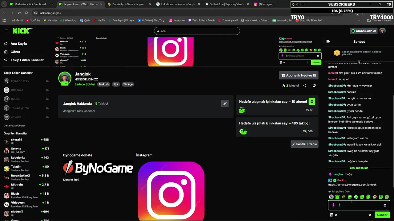Viewport: 394px width, 221px height.
Task: Open Takip Edilen - Twitch bookmark
Action: click(x=201, y=21)
